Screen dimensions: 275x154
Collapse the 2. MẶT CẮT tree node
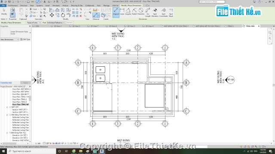[x=7, y=107]
